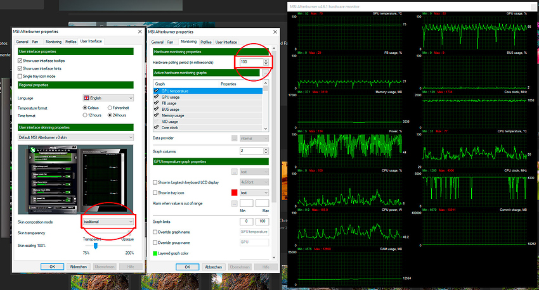
Task: Open Skin composition mode dropdown
Action: coord(108,222)
